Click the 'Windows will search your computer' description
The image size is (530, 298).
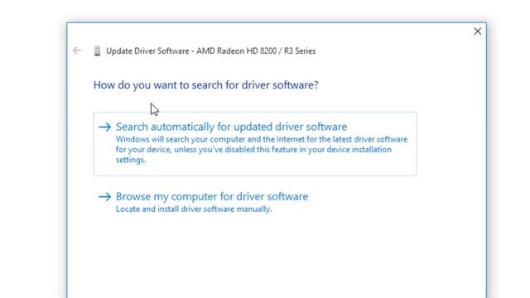coord(262,149)
